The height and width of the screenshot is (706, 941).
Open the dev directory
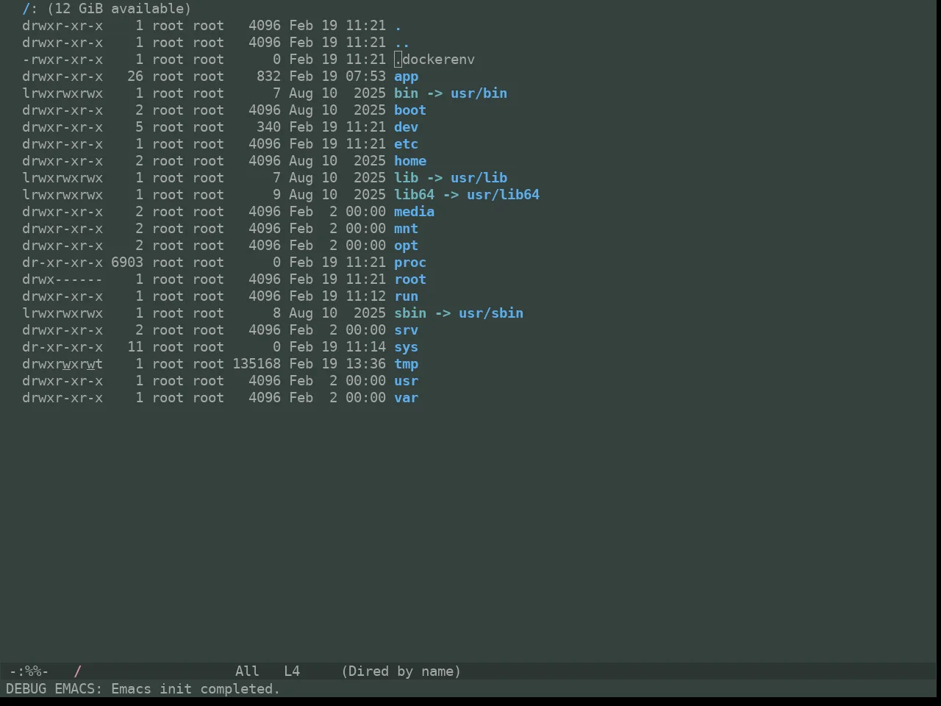[406, 127]
